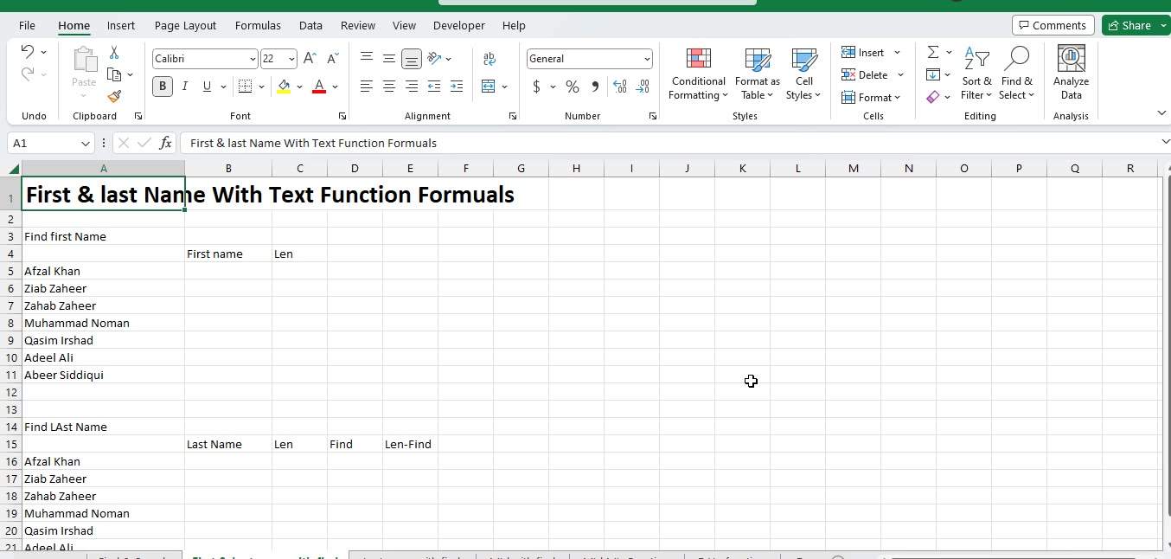Click the Select All corner triangle
This screenshot has width=1171, height=559.
coord(14,169)
